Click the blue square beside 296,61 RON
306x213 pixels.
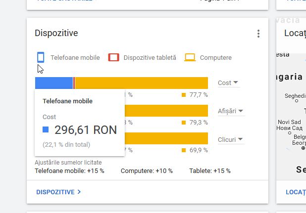tap(46, 130)
